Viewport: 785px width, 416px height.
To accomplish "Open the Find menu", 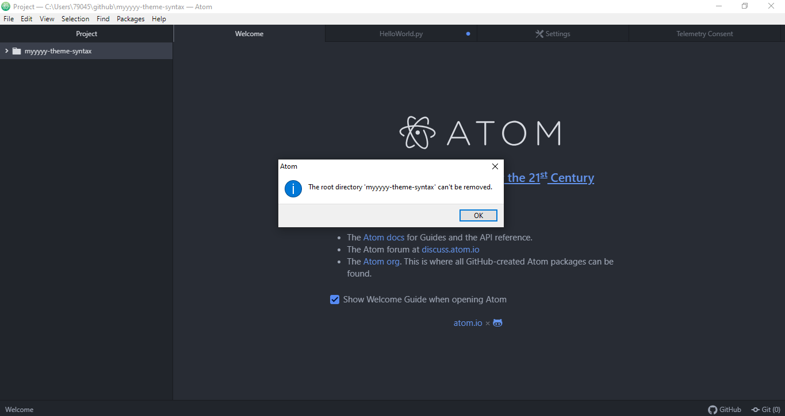I will point(103,19).
